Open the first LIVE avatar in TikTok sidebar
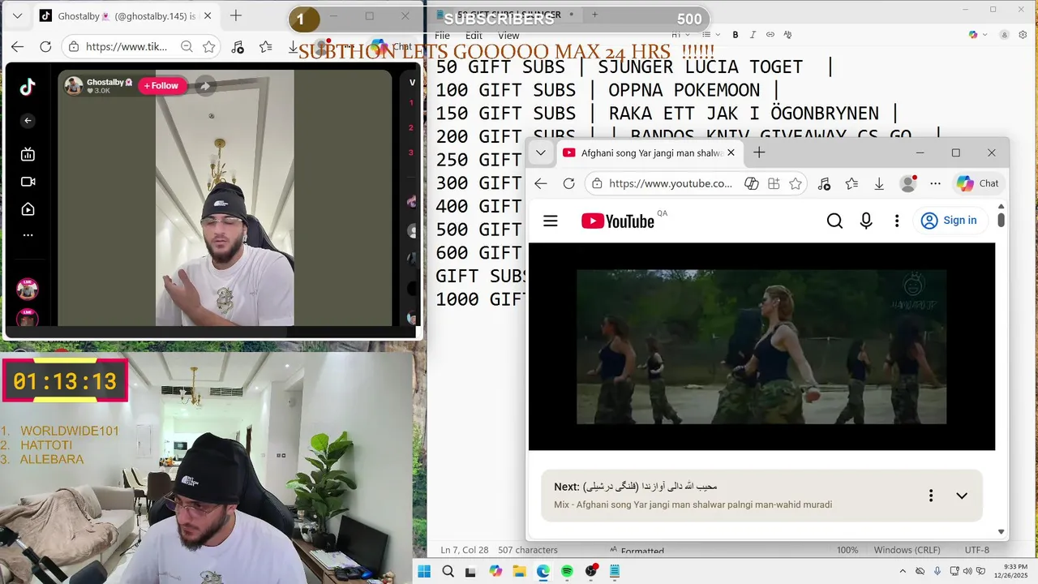The height and width of the screenshot is (584, 1038). [x=28, y=290]
